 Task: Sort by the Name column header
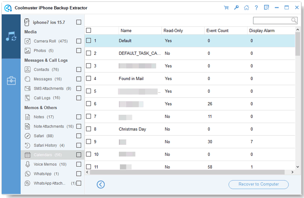[140, 31]
